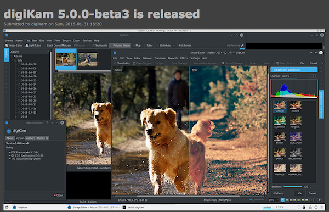This screenshot has width=329, height=212.
Task: Open the Channel Colors dropdown
Action: [x=289, y=76]
